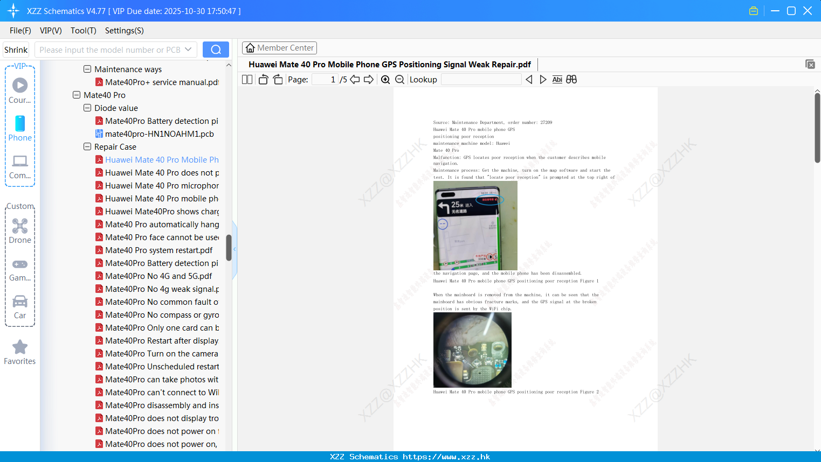This screenshot has width=821, height=462.
Task: Open the Courses sidebar category
Action: 20,90
